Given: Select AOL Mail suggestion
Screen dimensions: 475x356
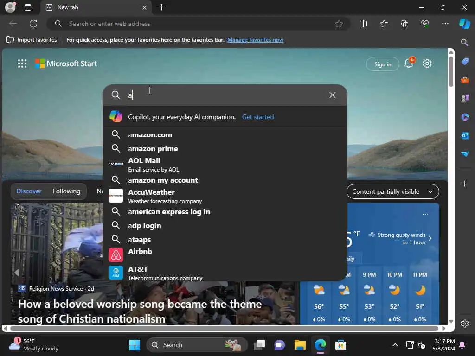Looking at the screenshot, I should coord(225,165).
